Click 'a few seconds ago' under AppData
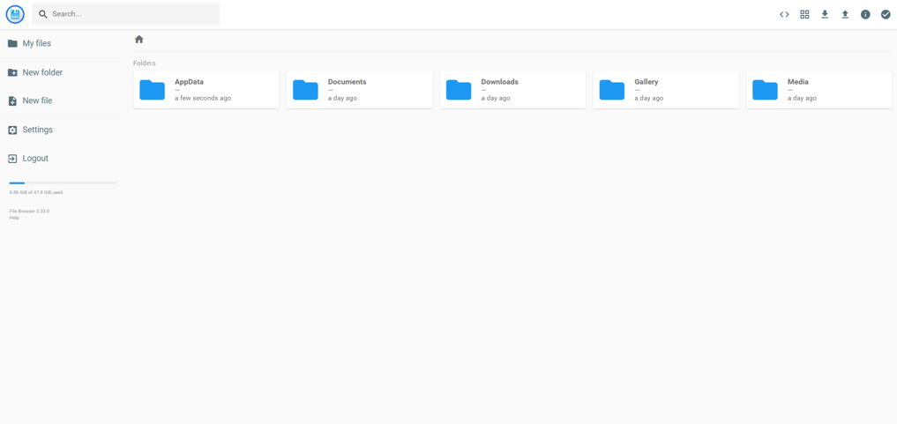The image size is (897, 424). [203, 98]
